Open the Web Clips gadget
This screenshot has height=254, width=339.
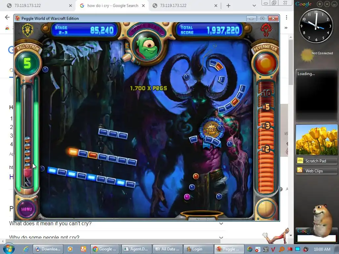[x=316, y=171]
